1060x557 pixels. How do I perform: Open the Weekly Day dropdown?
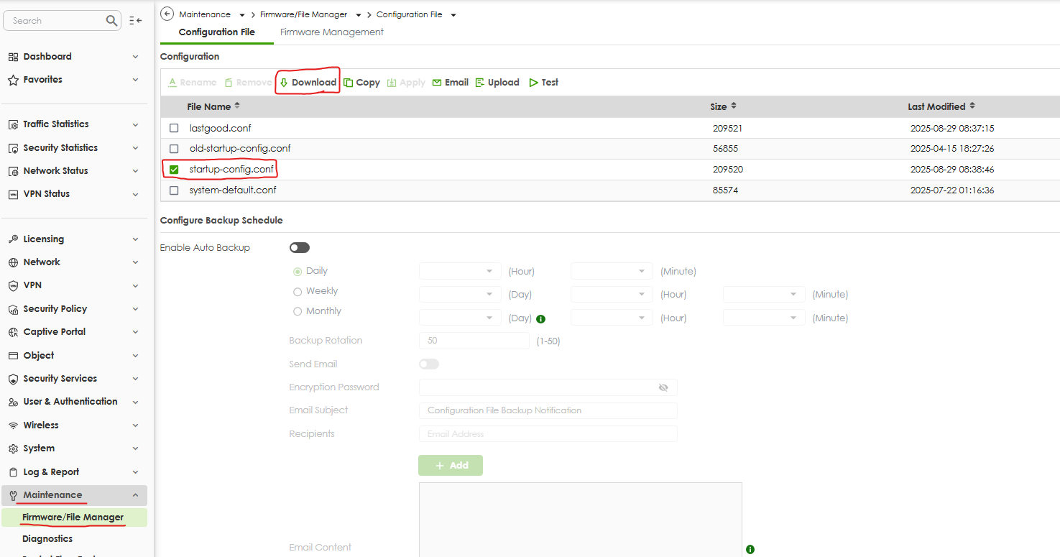click(460, 294)
